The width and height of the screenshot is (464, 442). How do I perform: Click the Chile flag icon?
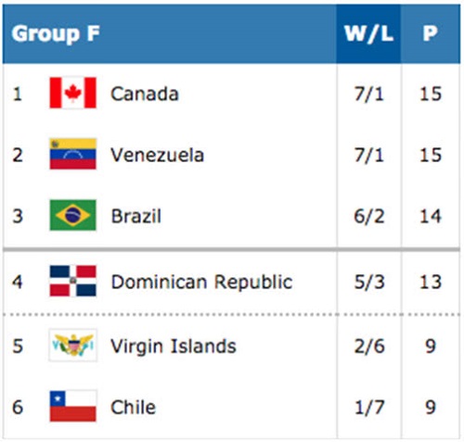click(73, 406)
